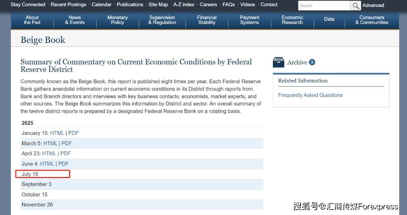Open the A-Z index link

183,4
